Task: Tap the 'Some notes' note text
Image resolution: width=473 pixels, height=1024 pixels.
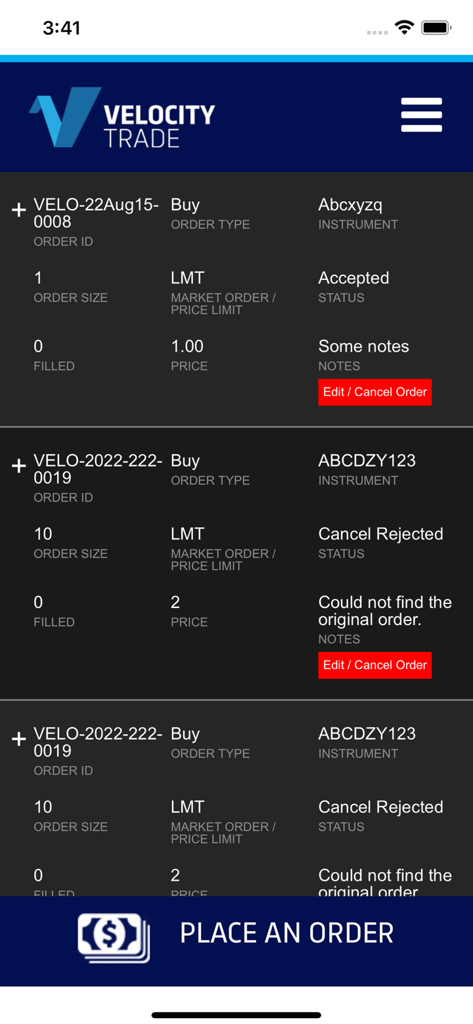Action: point(363,346)
